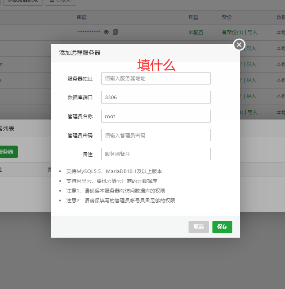Click 导入 in the 有备份(1) row
The width and height of the screenshot is (285, 289).
(x=252, y=32)
